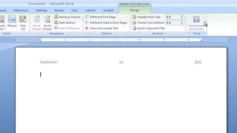Screen dimensions: 237x133
Task: Open the Mailings tab
Action: click(41, 10)
